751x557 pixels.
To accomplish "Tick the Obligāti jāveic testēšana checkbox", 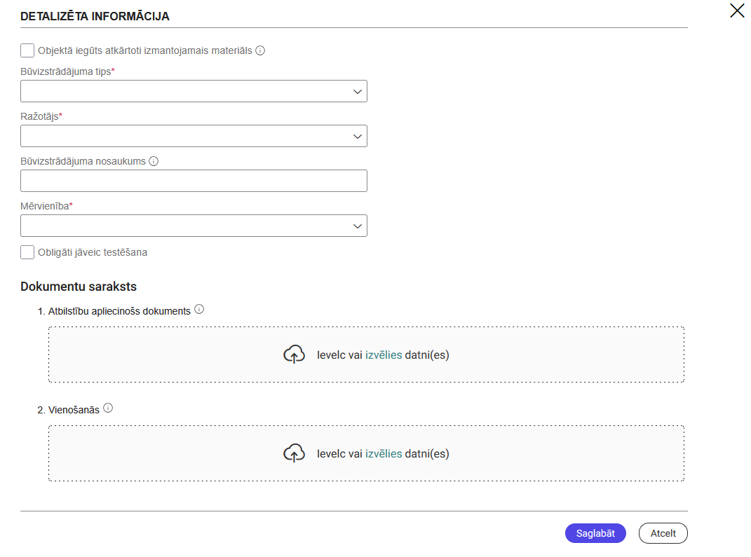I will pyautogui.click(x=27, y=252).
